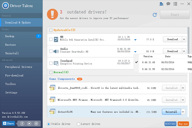Click the Pinterest share icon
The width and height of the screenshot is (192, 128).
point(36,124)
